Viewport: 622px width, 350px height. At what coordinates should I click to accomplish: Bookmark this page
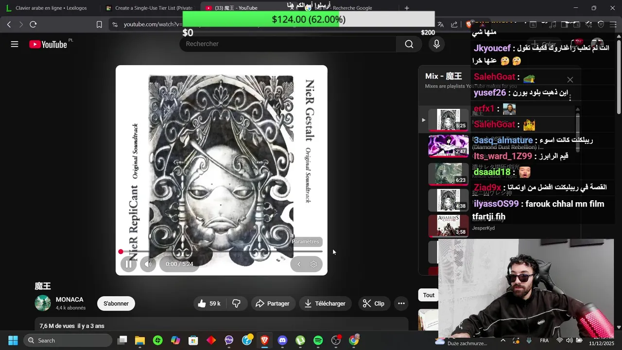(x=99, y=24)
